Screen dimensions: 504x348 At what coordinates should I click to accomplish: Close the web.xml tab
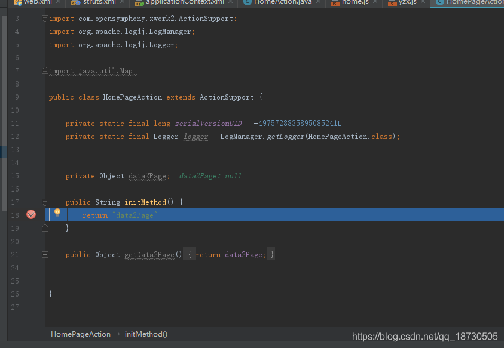[59, 2]
